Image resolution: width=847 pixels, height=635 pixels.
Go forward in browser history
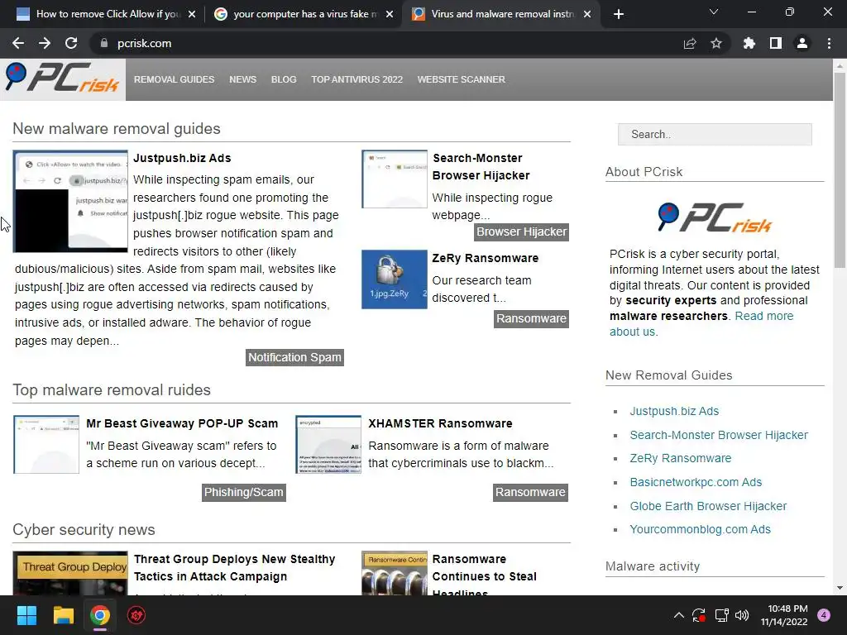[45, 43]
